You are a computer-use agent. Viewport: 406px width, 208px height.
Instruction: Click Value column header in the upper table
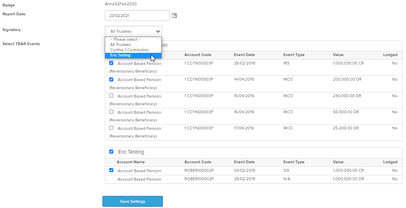coord(339,55)
